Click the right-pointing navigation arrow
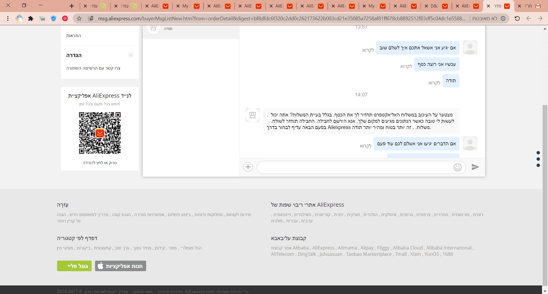The width and height of the screenshot is (548, 294). tap(540, 19)
